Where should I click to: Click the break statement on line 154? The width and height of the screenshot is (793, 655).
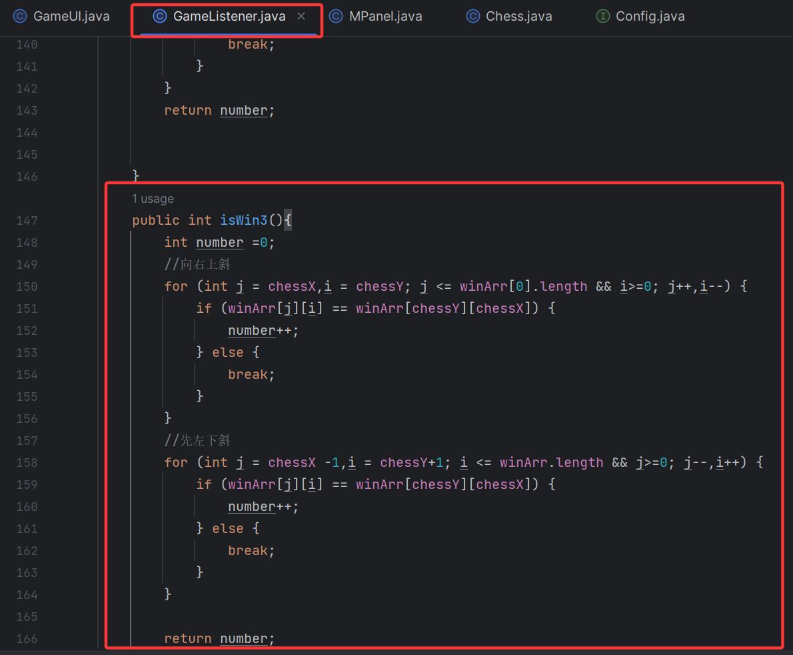(x=248, y=374)
